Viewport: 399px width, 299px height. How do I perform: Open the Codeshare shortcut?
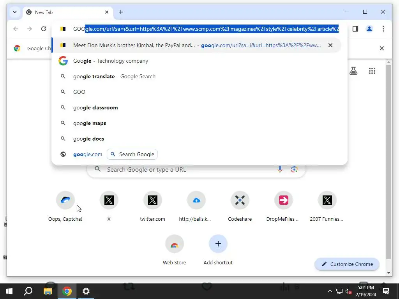[x=240, y=206]
